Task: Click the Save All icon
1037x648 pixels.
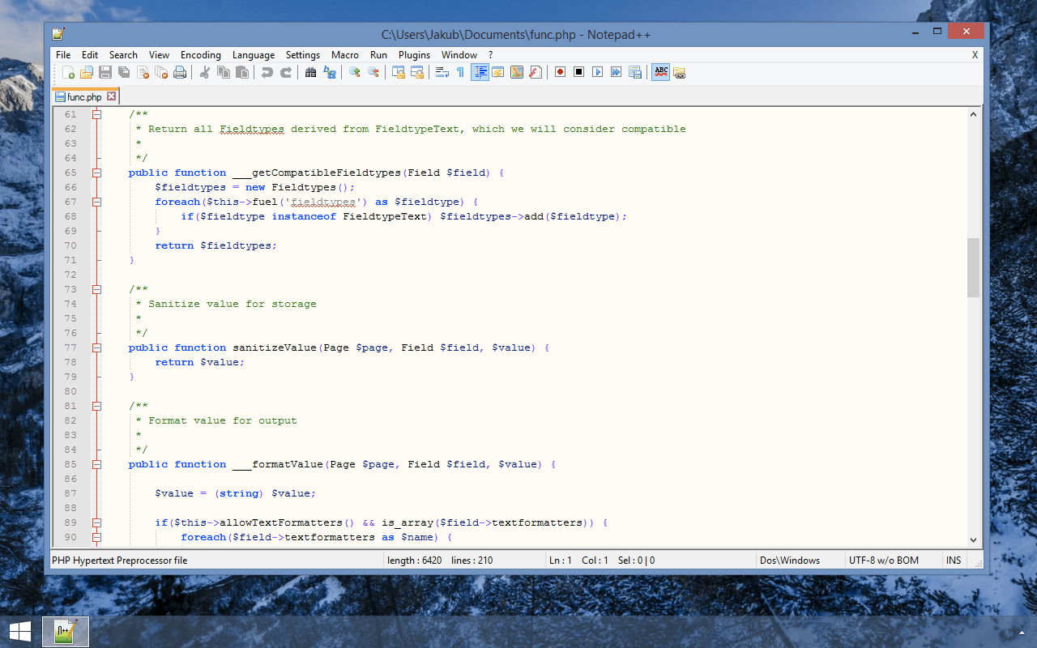Action: [124, 72]
